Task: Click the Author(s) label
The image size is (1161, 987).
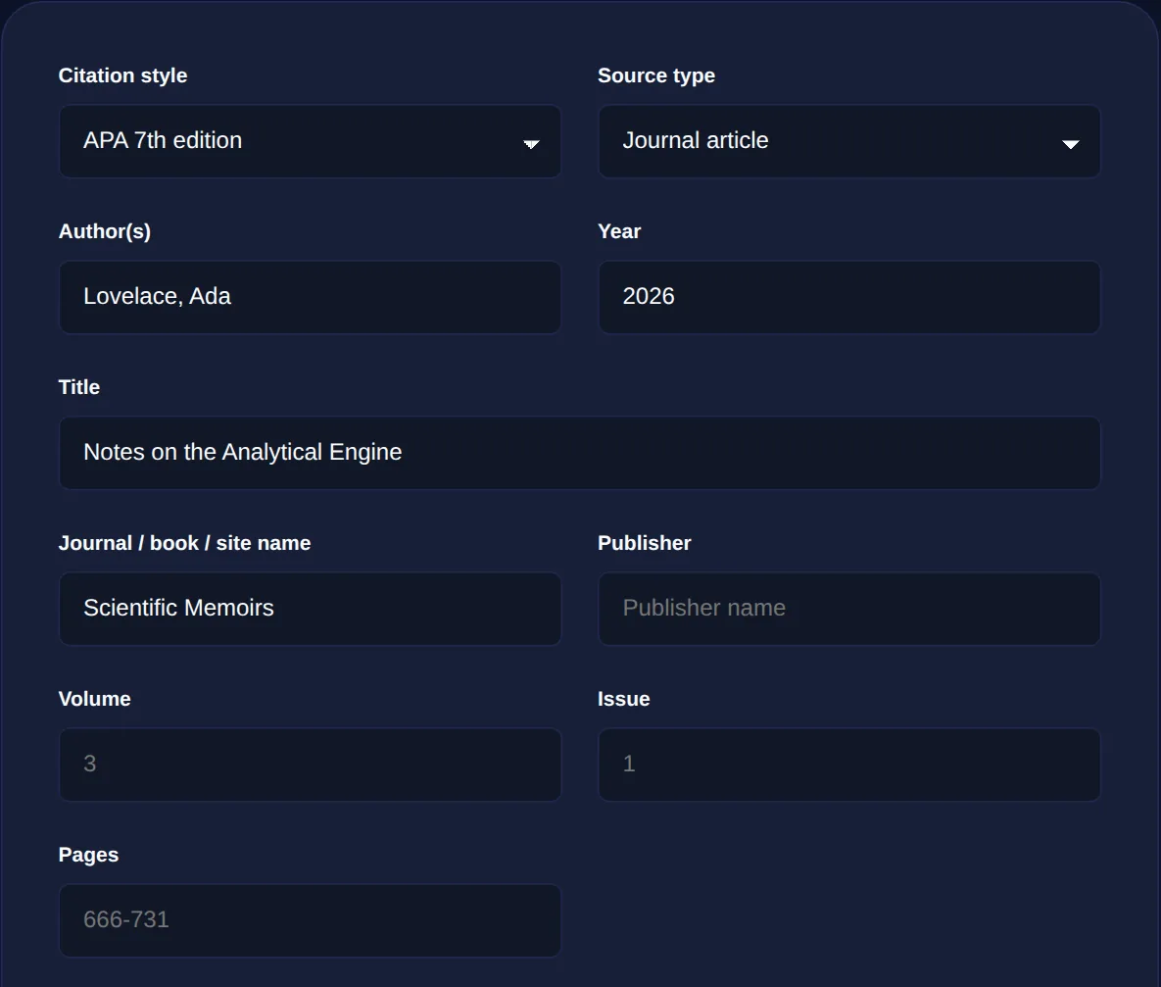Action: pos(105,231)
